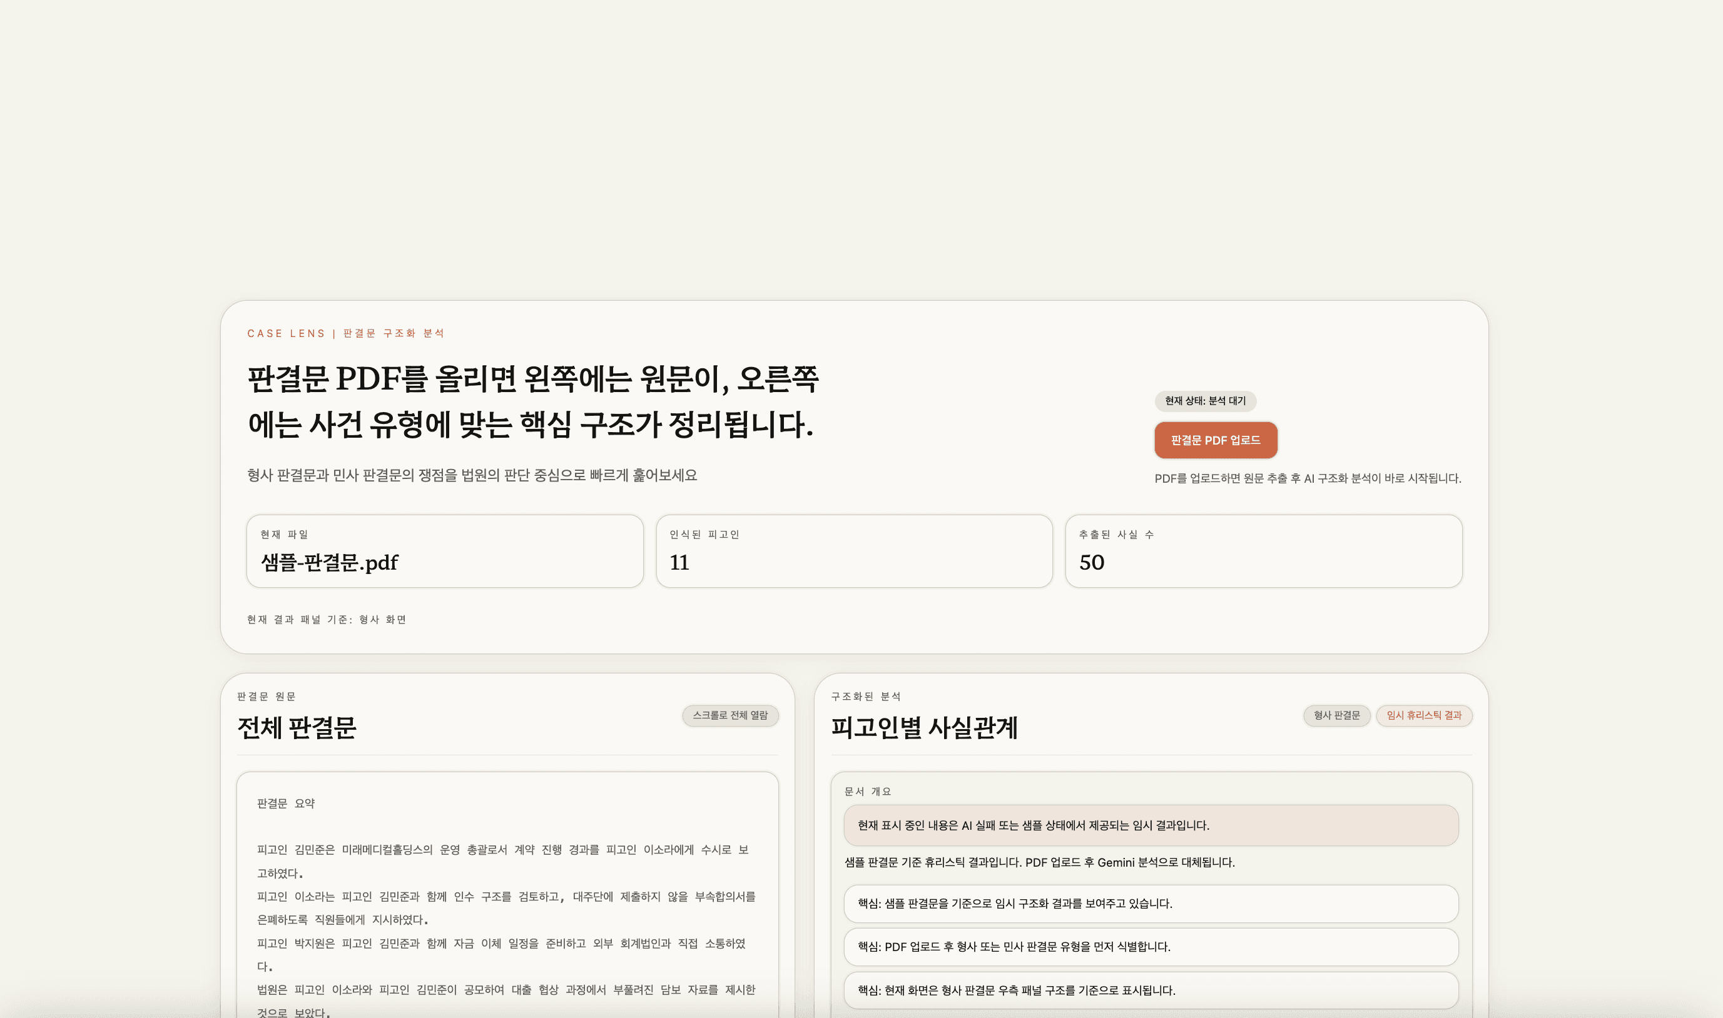The width and height of the screenshot is (1723, 1018).
Task: Click the 인식된 피고인 count 11
Action: click(679, 563)
